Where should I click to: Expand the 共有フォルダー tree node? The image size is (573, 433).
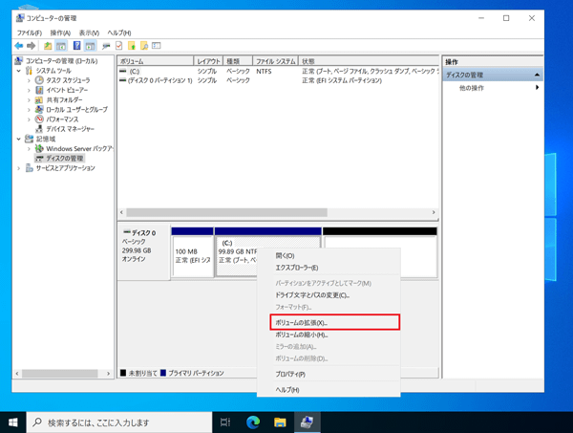point(29,99)
